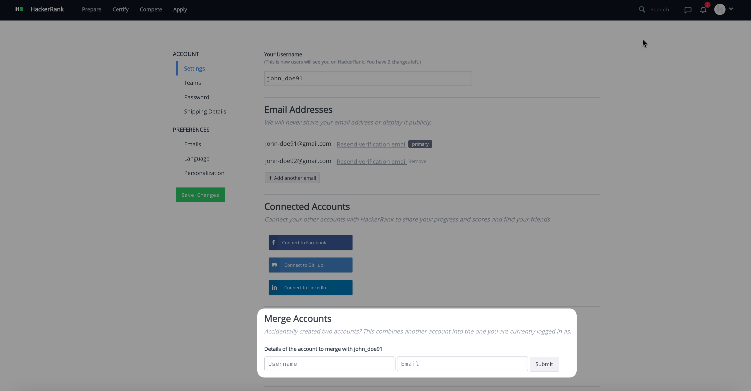The image size is (751, 391).
Task: Click the Merge Accounts heading
Action: click(298, 319)
